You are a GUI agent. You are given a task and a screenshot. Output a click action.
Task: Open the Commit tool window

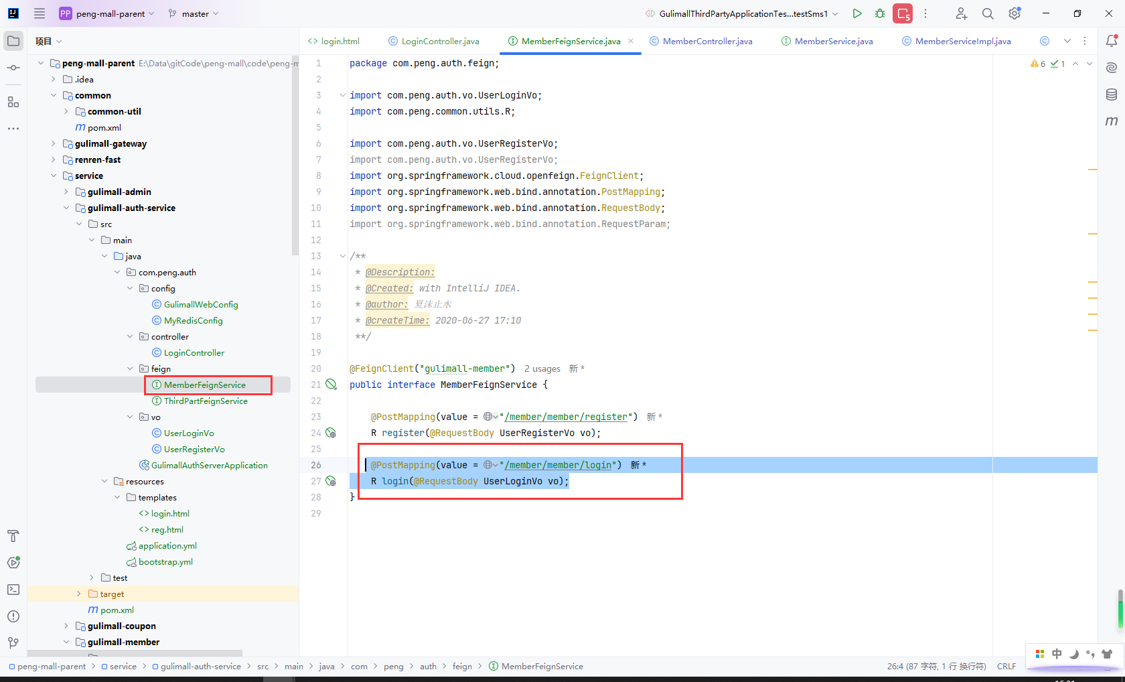click(x=13, y=68)
